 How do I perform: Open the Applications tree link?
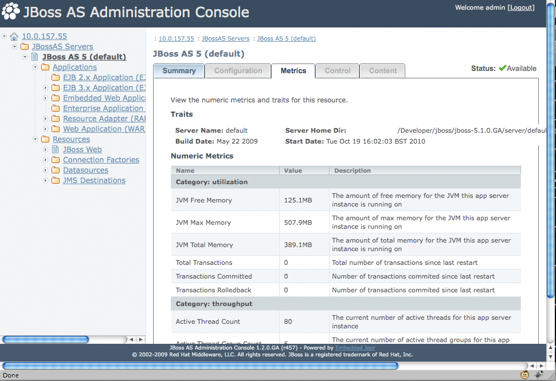coord(75,67)
